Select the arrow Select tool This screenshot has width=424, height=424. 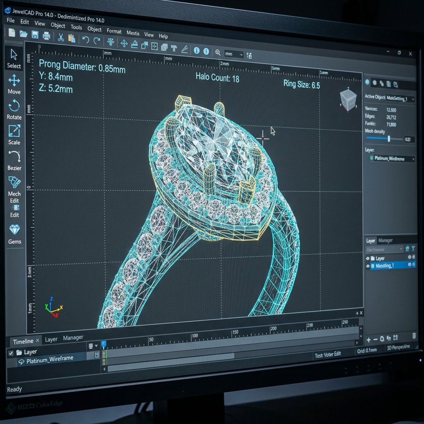[14, 58]
